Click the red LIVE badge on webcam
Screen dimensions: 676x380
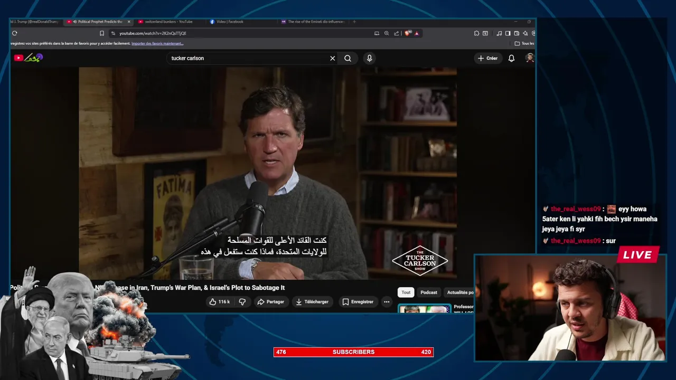[x=637, y=255]
